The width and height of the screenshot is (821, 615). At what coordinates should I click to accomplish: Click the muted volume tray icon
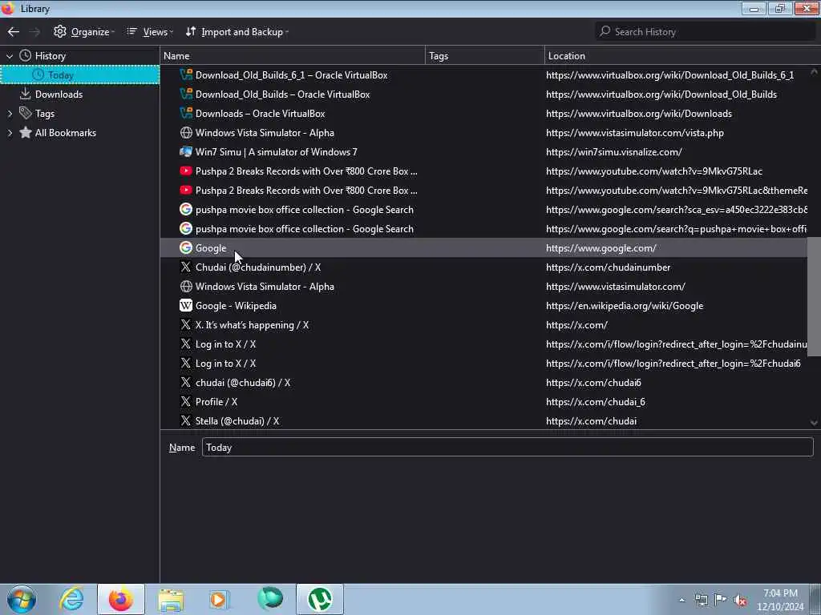point(740,601)
